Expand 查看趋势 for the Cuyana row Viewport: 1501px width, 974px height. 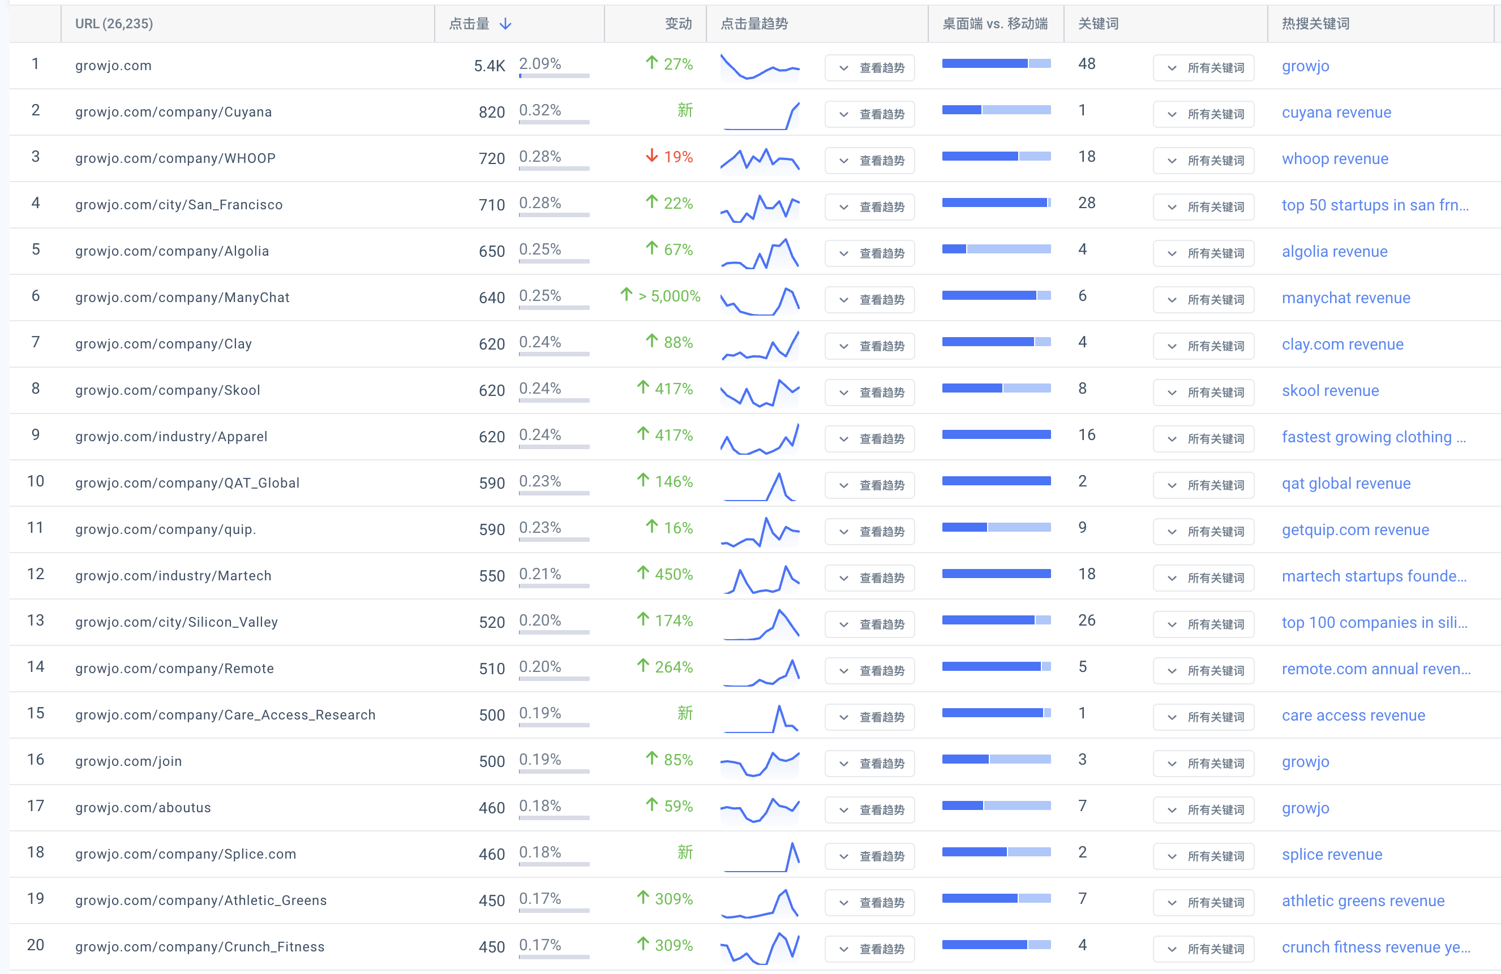point(870,114)
